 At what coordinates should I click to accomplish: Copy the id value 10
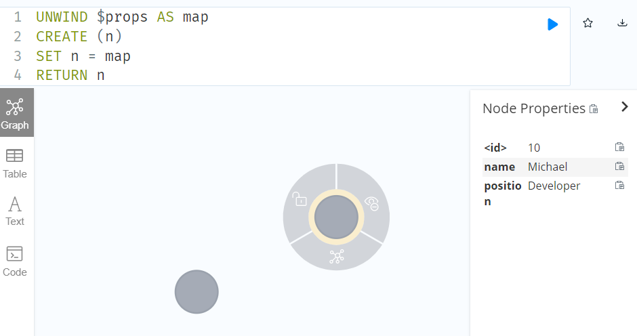619,147
